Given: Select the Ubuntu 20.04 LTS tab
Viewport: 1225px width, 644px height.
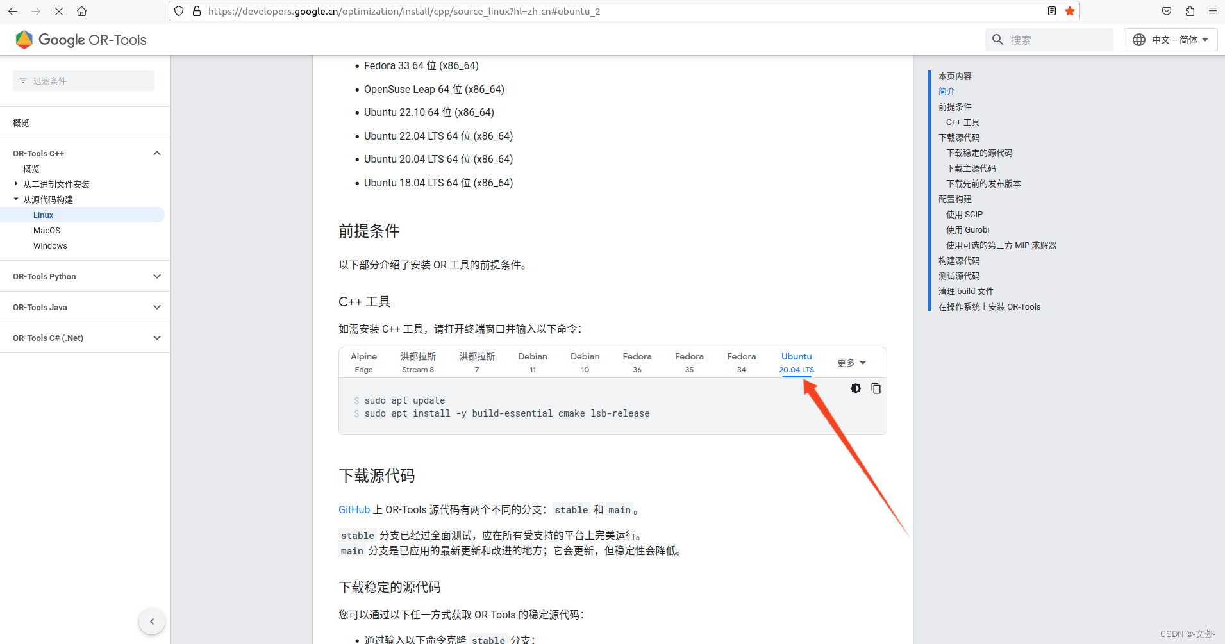Looking at the screenshot, I should point(797,362).
